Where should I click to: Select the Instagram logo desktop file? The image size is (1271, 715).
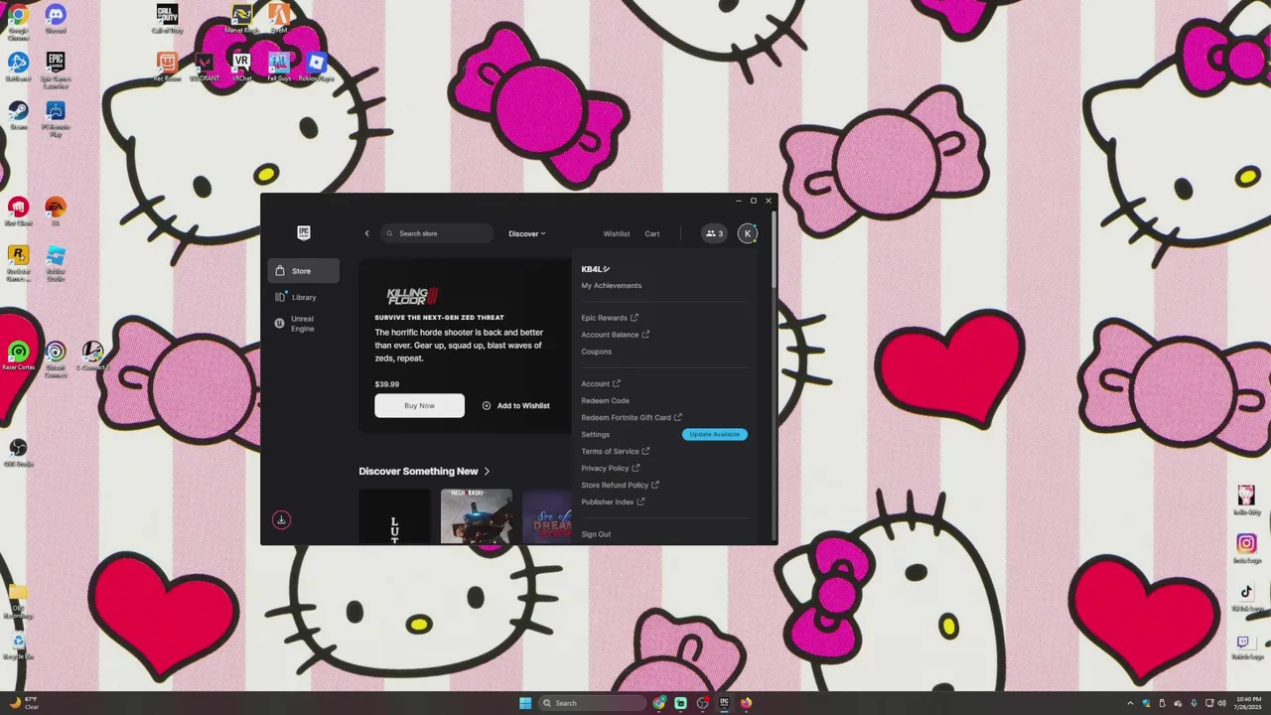click(1247, 548)
